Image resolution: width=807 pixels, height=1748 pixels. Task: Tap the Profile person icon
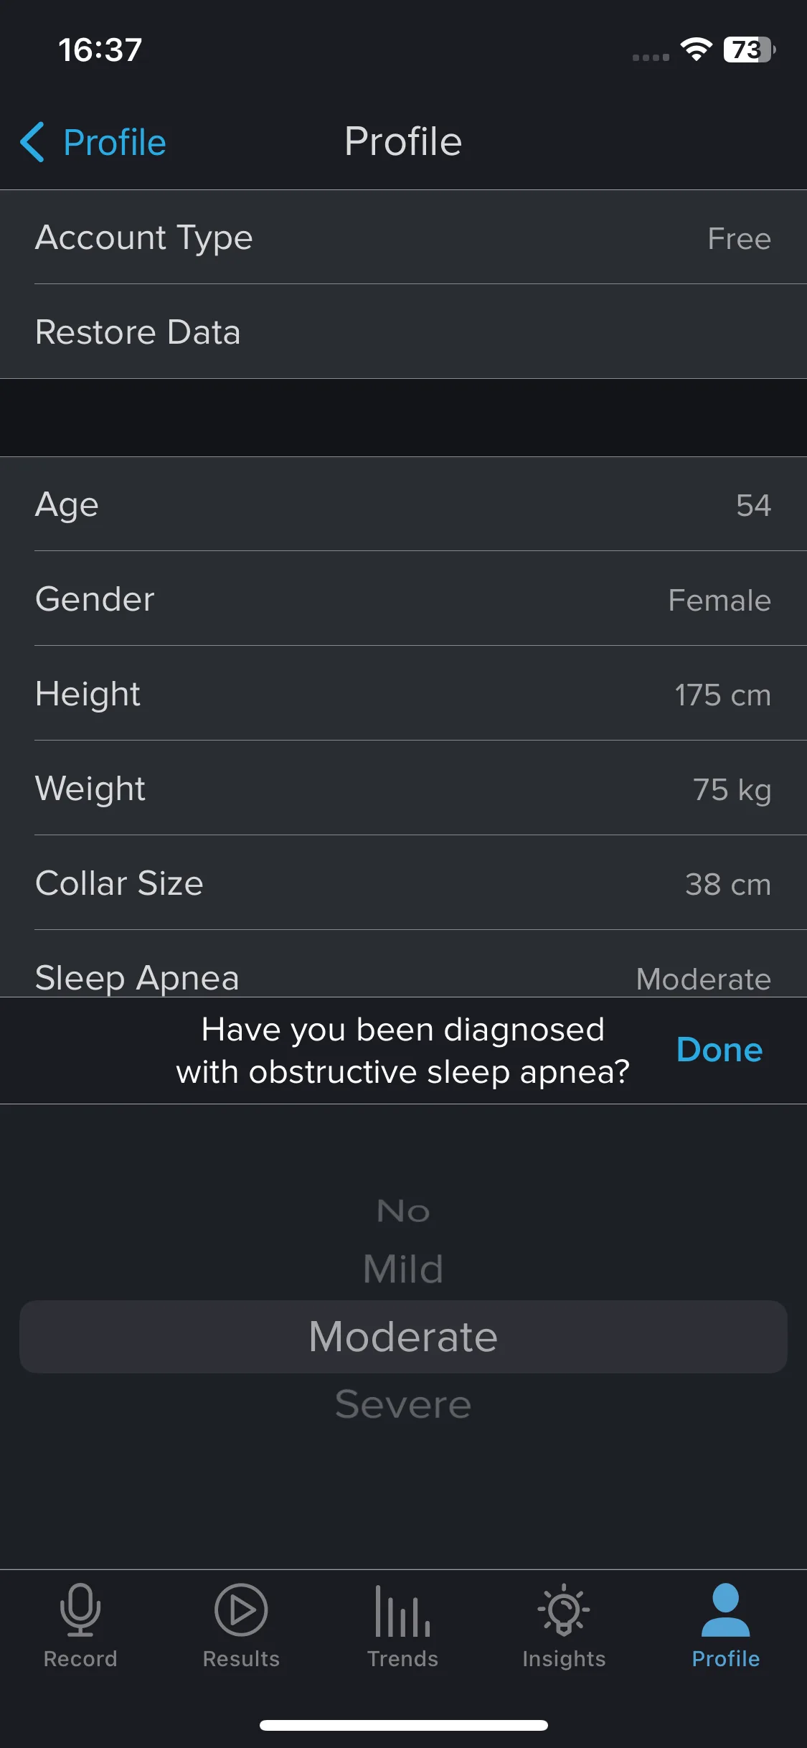coord(725,1610)
